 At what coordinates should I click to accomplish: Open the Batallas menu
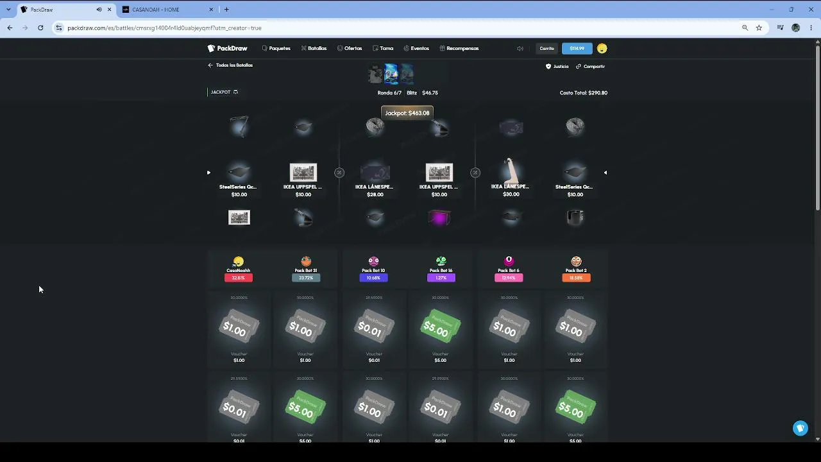(314, 48)
